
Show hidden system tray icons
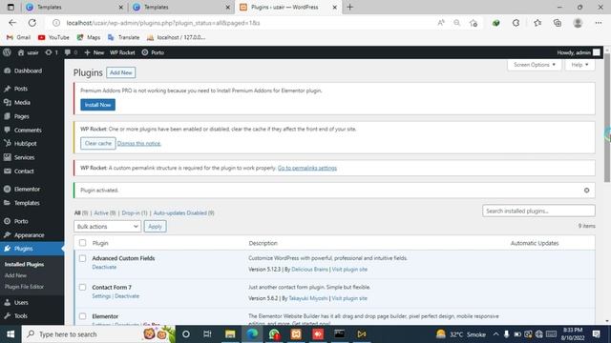tap(495, 334)
